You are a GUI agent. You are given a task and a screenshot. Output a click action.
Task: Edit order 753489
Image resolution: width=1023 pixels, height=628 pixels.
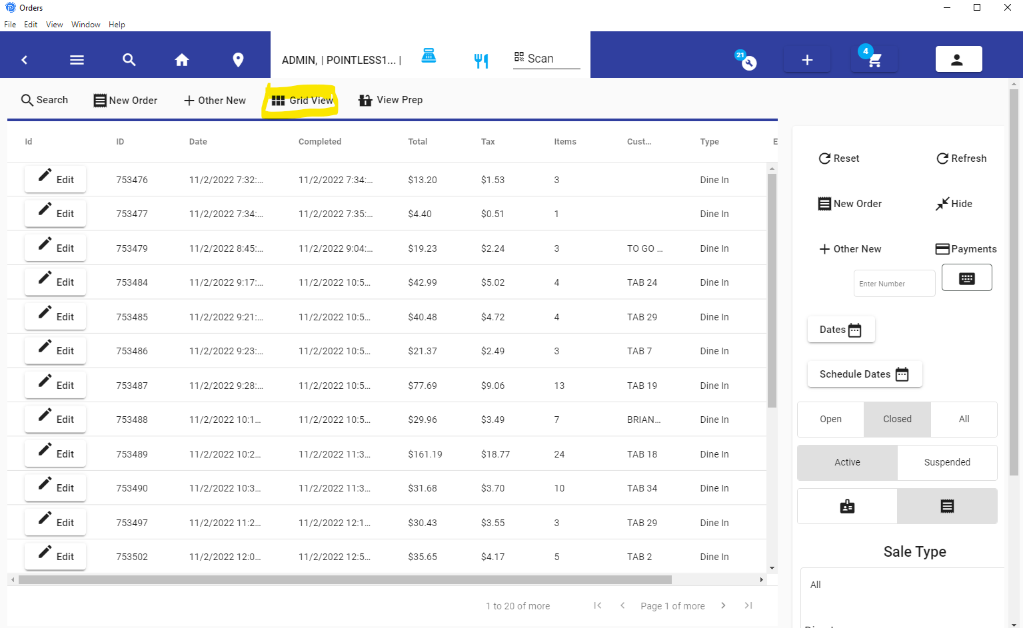(x=55, y=454)
